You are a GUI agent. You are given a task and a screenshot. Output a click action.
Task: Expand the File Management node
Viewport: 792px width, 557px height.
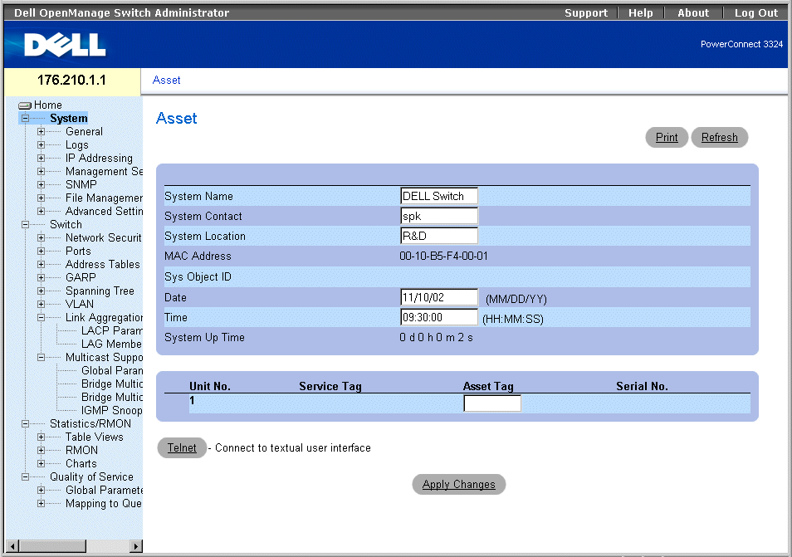pyautogui.click(x=41, y=198)
